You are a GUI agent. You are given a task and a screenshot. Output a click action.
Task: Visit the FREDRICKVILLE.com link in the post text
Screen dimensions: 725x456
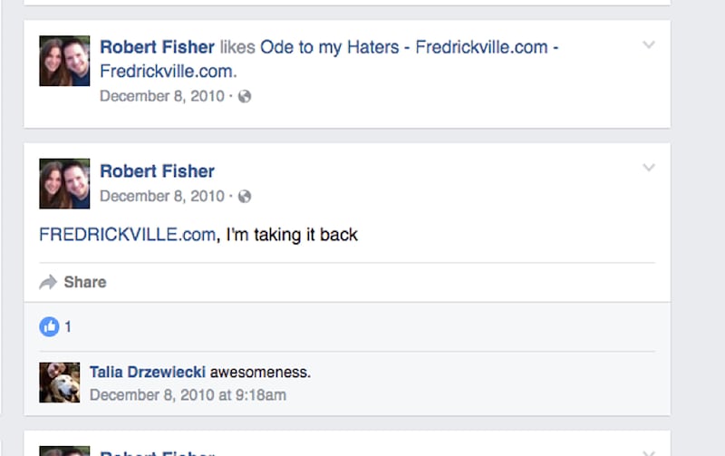pos(127,235)
